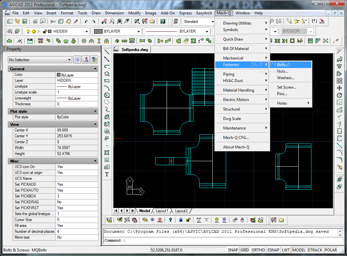Click the Print icon
This screenshot has width=347, height=256.
click(35, 22)
